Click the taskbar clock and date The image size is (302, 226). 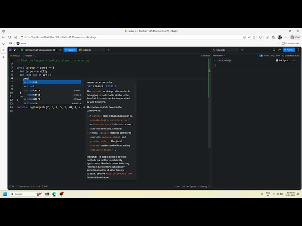(291, 194)
